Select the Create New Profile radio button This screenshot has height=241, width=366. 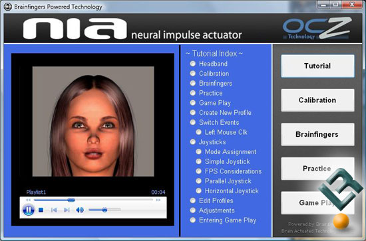[x=193, y=112]
